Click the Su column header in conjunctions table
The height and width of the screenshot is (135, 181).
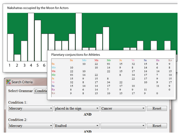[x=71, y=60]
